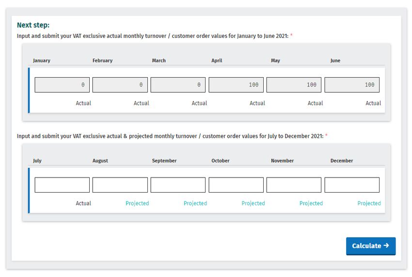Select the March turnover input field
Image resolution: width=412 pixels, height=277 pixels.
(178, 85)
